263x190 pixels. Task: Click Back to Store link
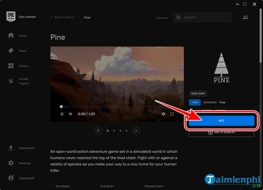[62, 17]
